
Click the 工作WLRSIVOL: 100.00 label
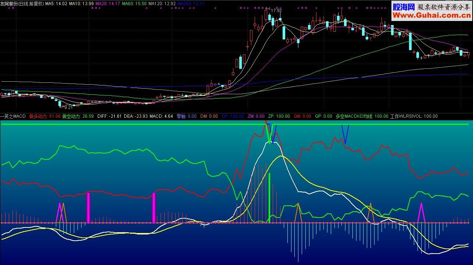[414, 116]
